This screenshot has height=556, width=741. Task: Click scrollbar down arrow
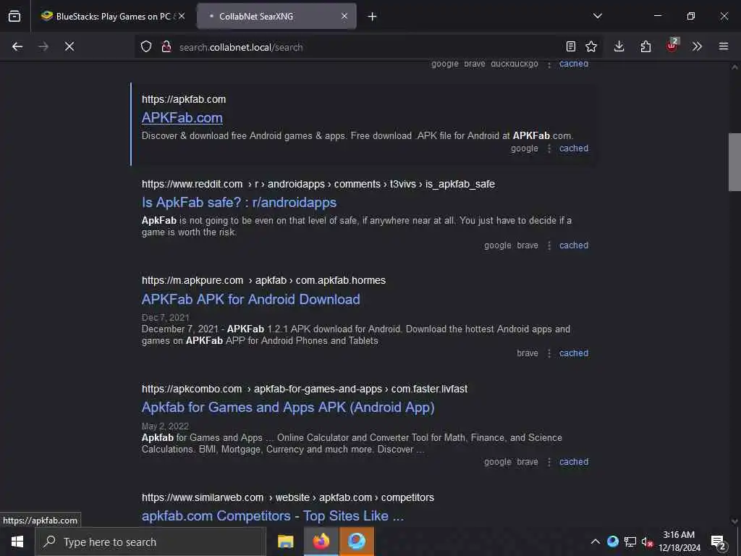(734, 521)
